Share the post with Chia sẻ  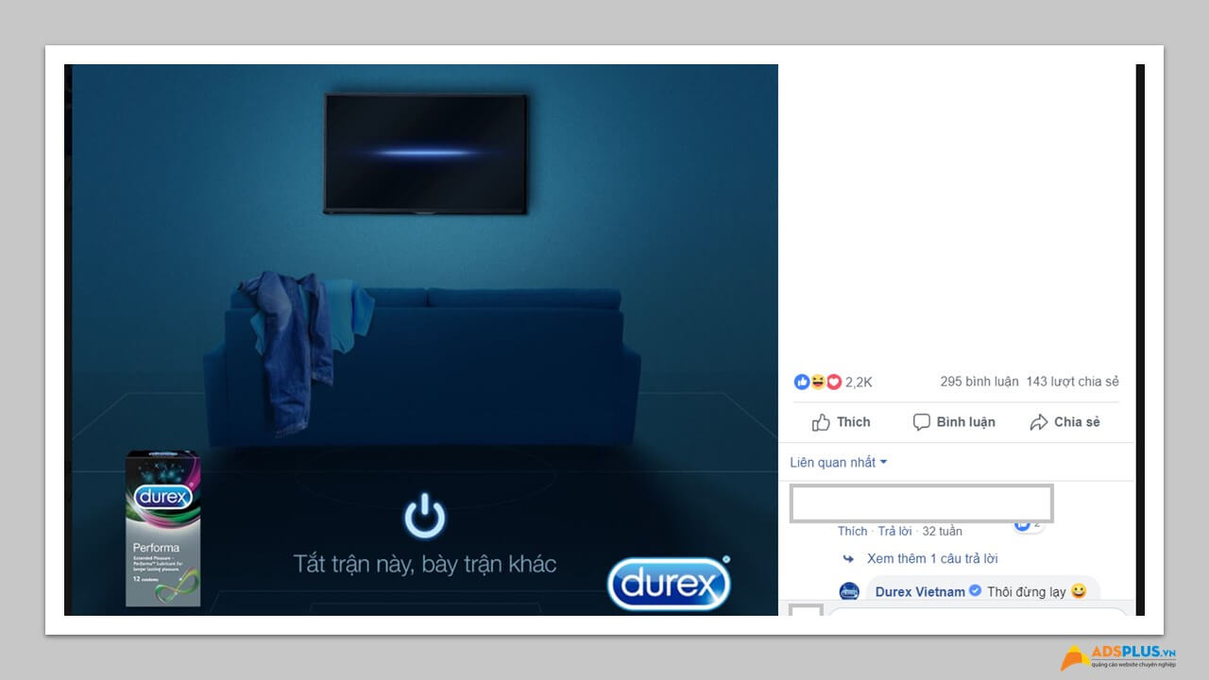[1064, 422]
